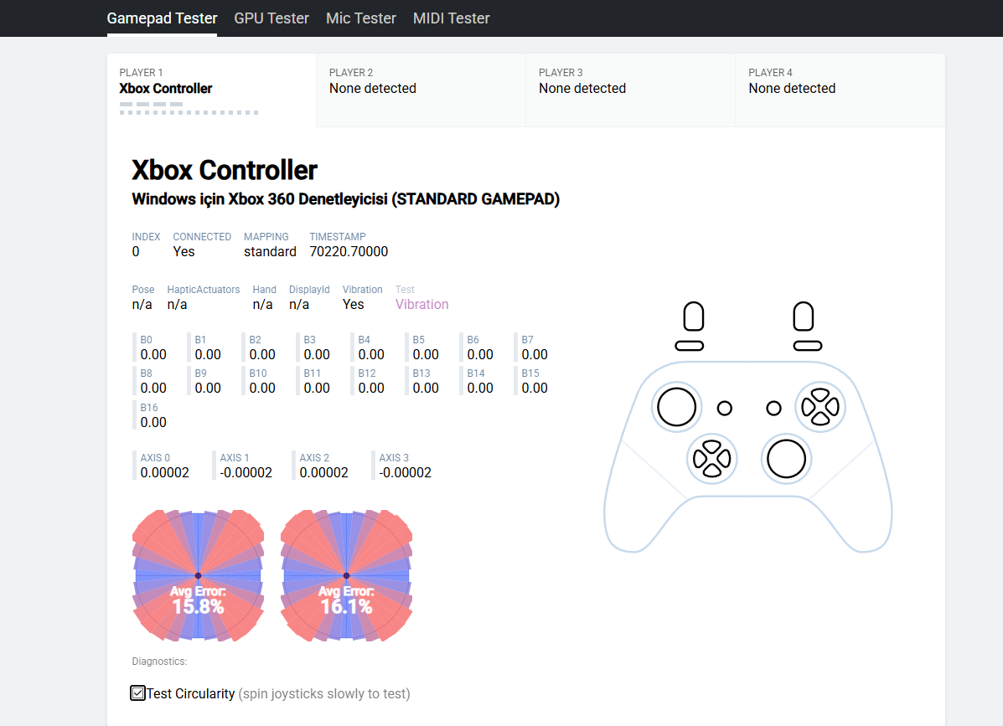Screen dimensions: 1003x726
Task: Switch to GPU Tester tab
Action: click(x=271, y=18)
